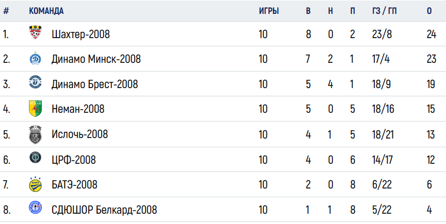
Task: Sort by the О points column header
Action: pos(429,11)
